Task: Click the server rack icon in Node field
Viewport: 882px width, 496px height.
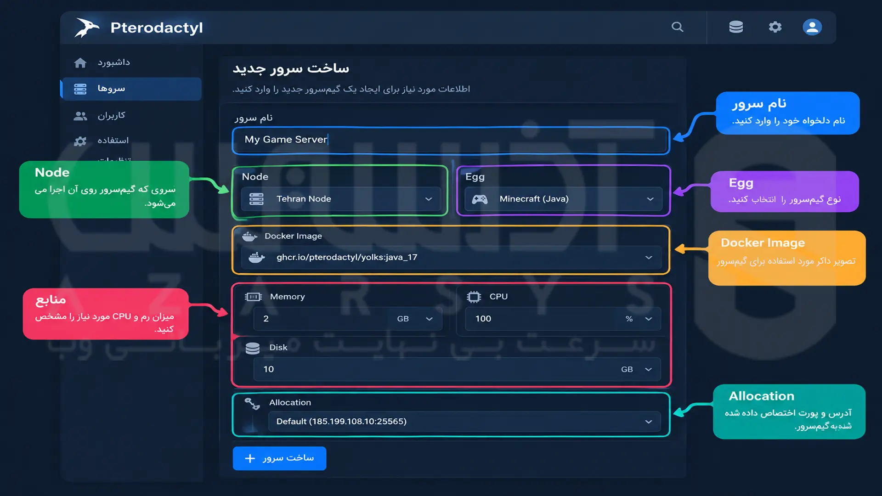Action: [256, 199]
